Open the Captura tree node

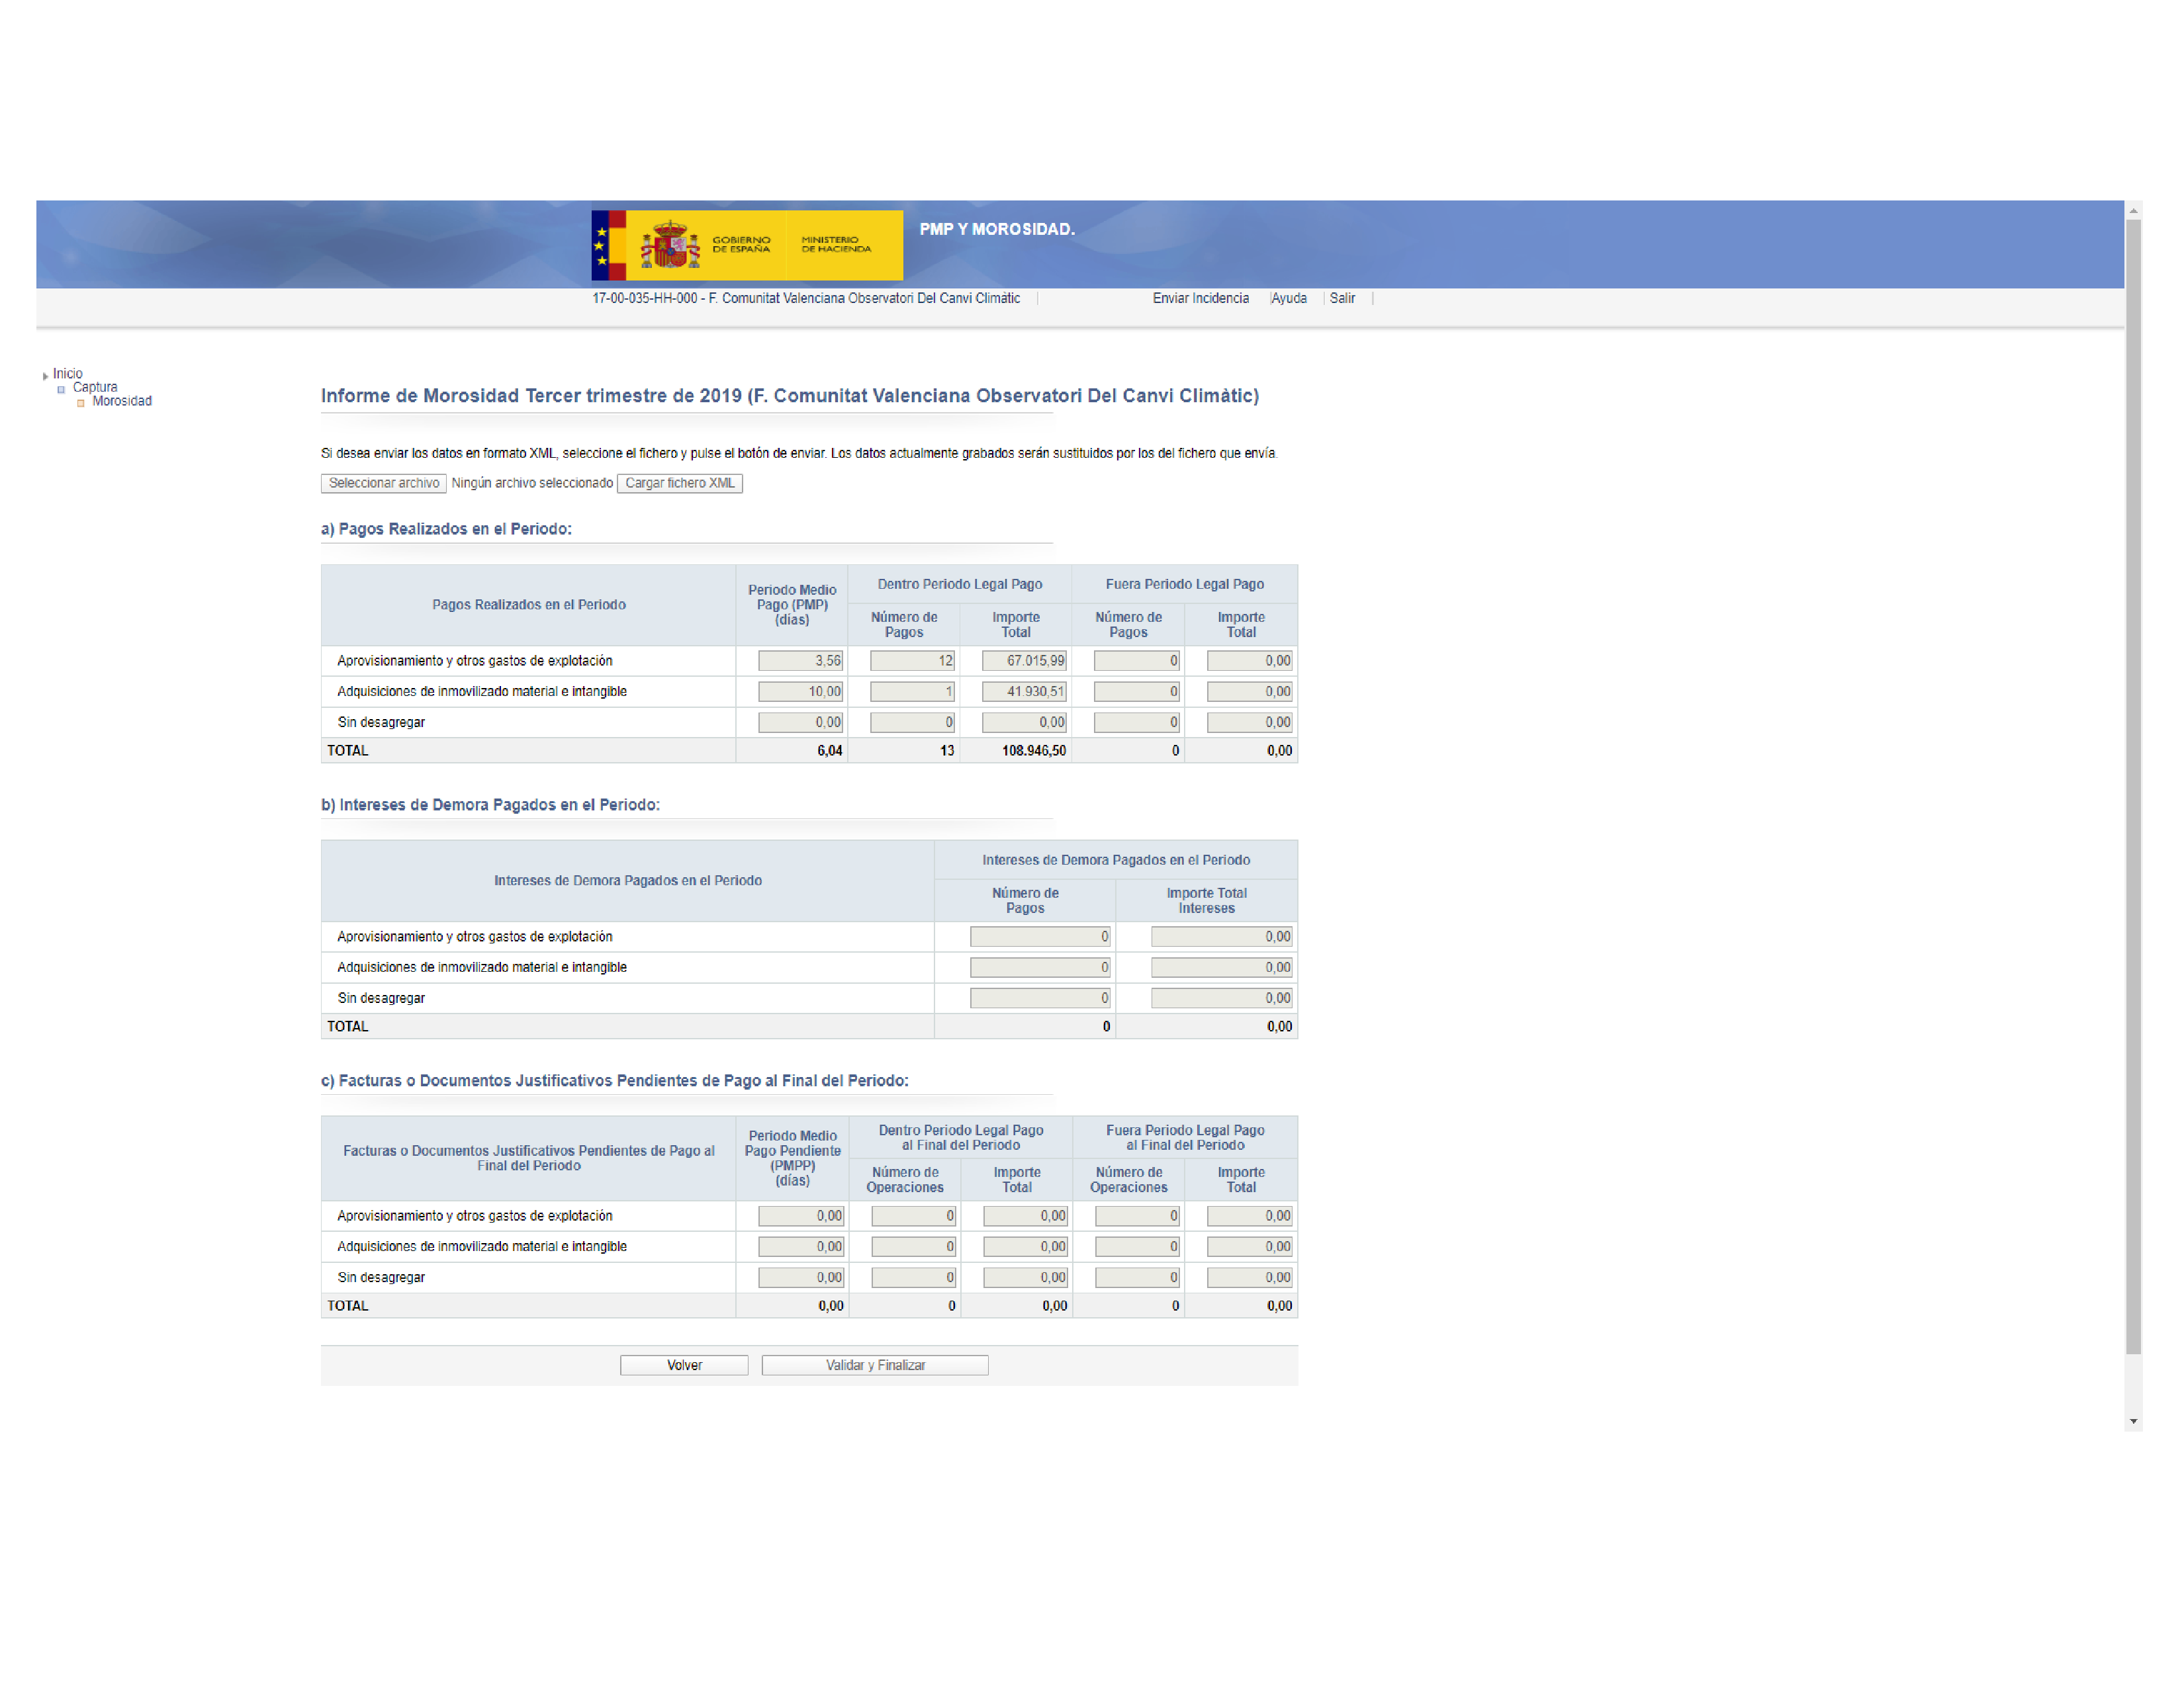(x=95, y=387)
